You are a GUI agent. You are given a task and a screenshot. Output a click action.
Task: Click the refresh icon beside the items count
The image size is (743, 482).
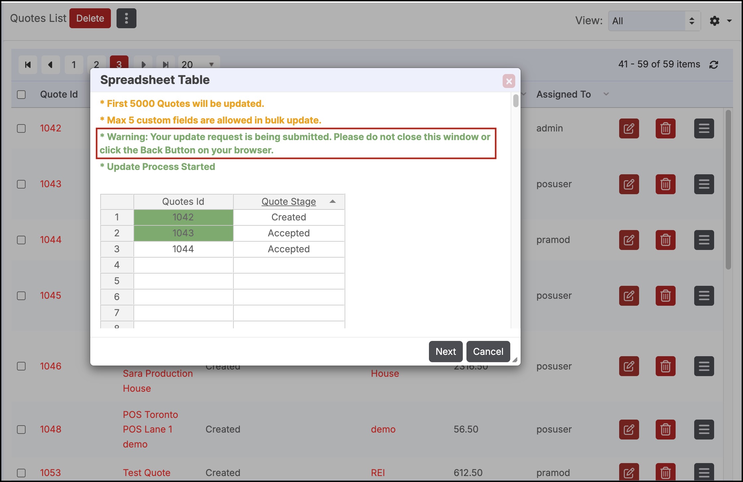[x=714, y=65]
